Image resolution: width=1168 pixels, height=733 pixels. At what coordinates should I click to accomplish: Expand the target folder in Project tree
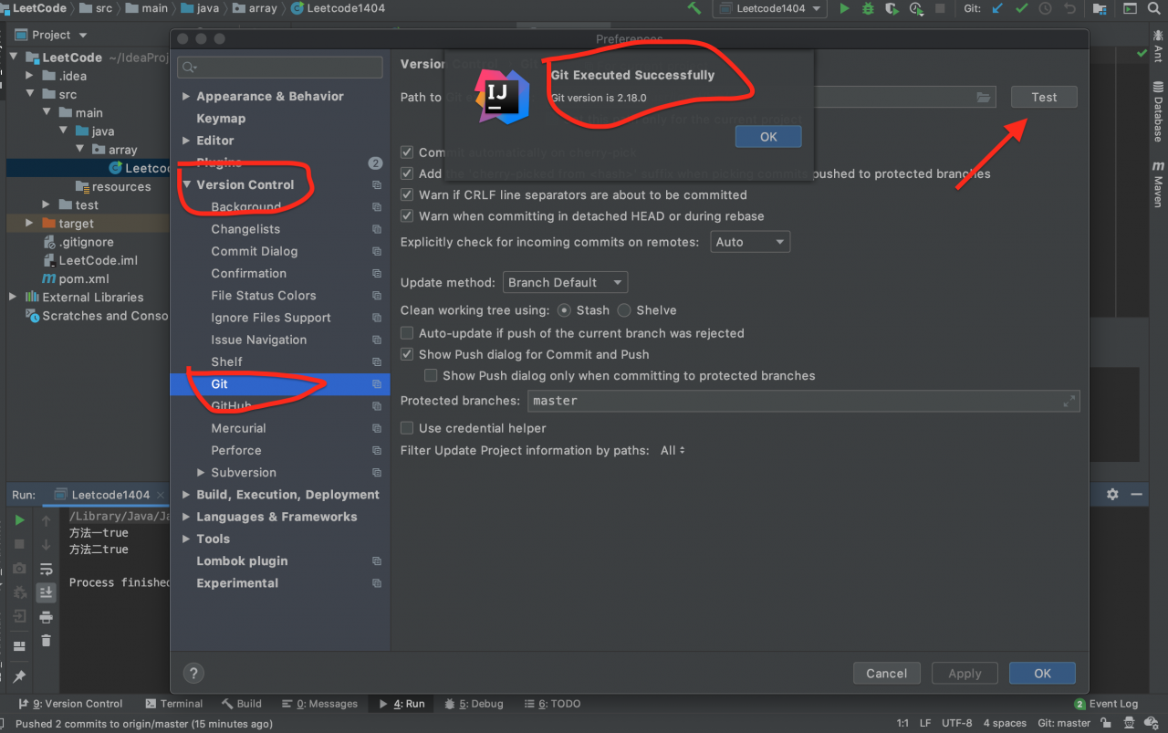click(x=29, y=223)
